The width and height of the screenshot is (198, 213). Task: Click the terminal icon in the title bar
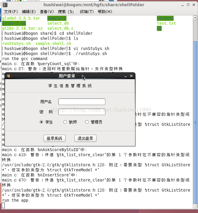coord(5,5)
